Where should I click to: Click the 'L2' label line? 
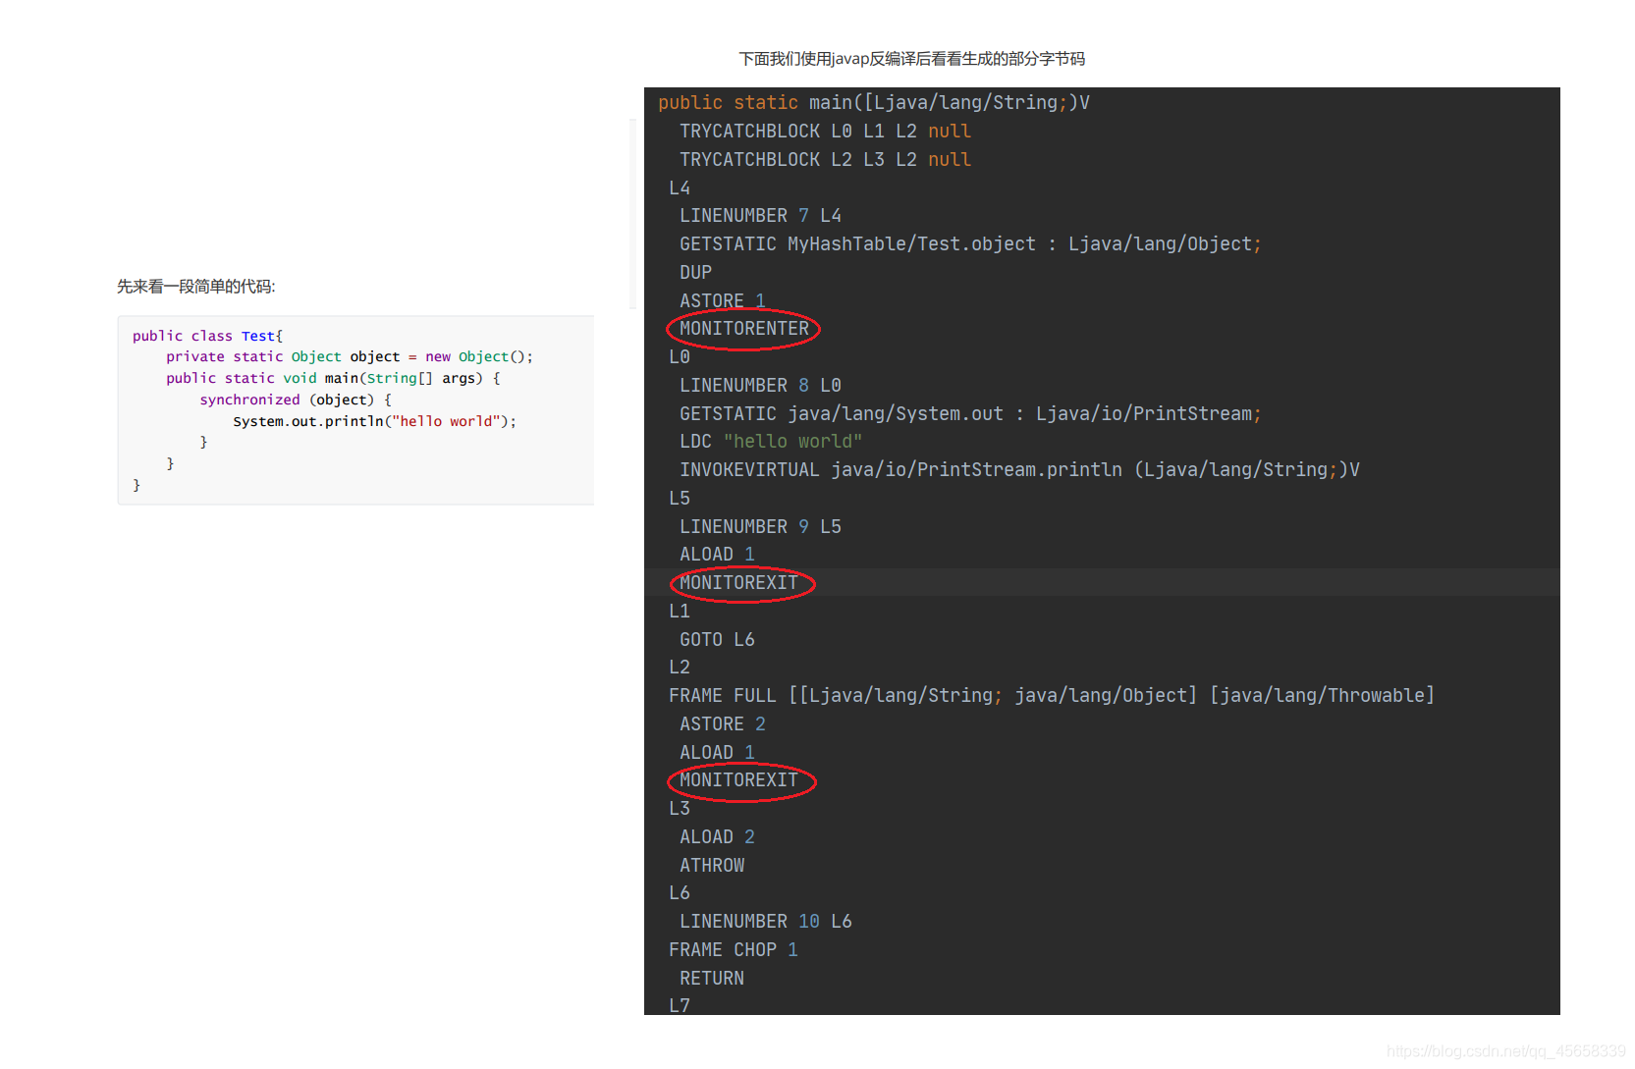click(680, 668)
